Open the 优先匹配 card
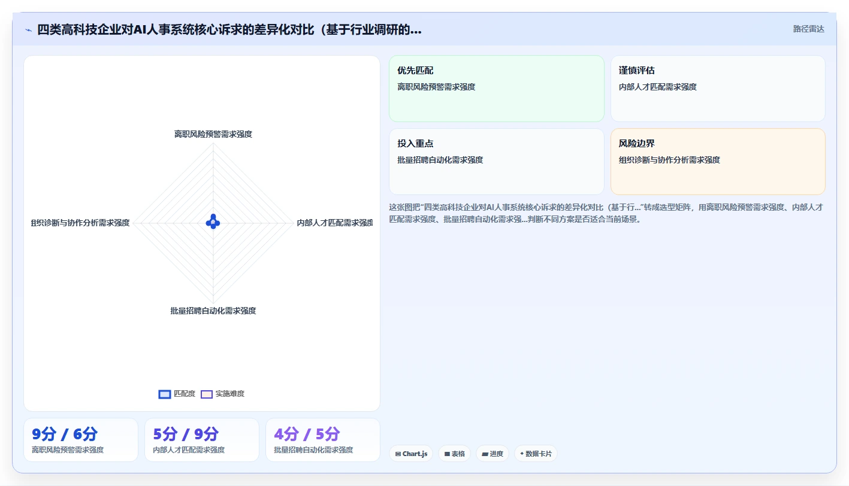This screenshot has height=486, width=849. (497, 89)
